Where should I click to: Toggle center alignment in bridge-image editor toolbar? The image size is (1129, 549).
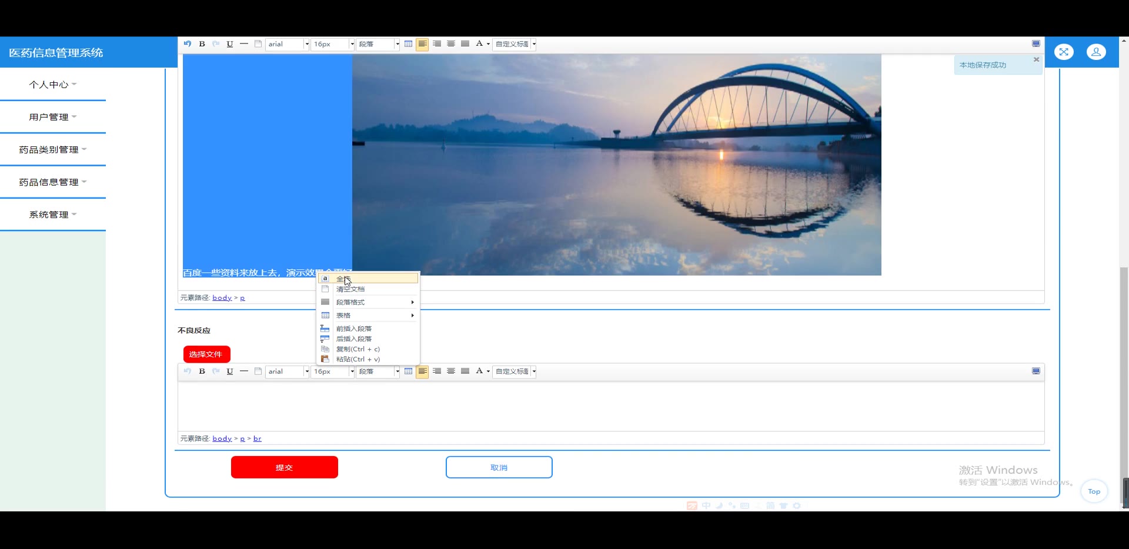(x=451, y=44)
